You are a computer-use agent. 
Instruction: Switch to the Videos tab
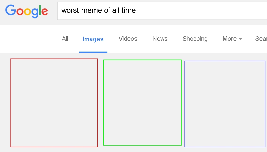[128, 39]
